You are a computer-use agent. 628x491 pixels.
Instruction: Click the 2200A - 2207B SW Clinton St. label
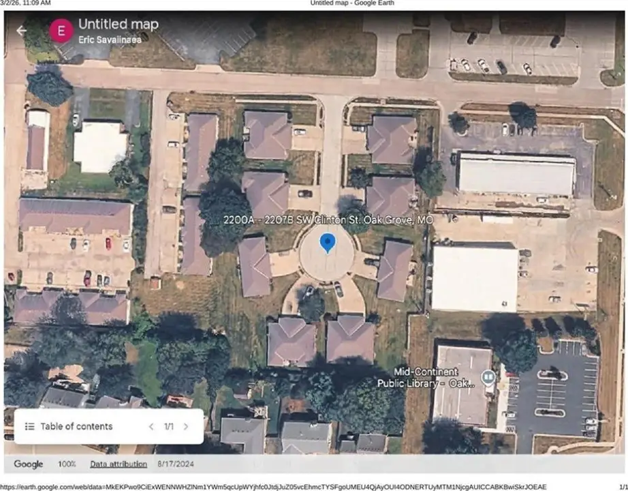click(x=328, y=220)
